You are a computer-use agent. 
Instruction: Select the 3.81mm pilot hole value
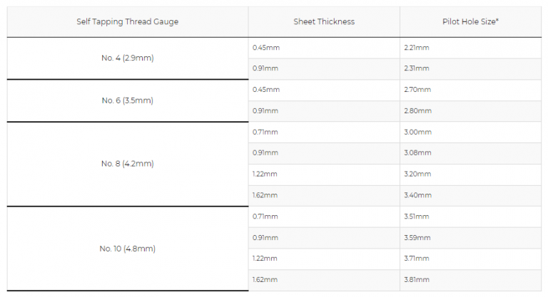coord(417,280)
